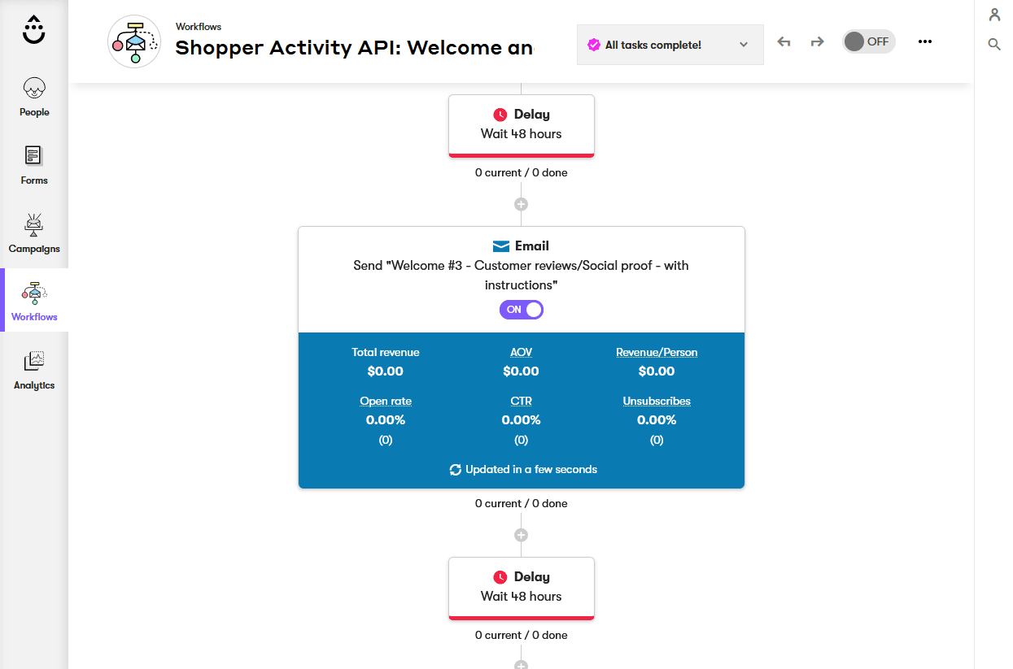Click the redo arrow
The image size is (1013, 669).
point(817,41)
